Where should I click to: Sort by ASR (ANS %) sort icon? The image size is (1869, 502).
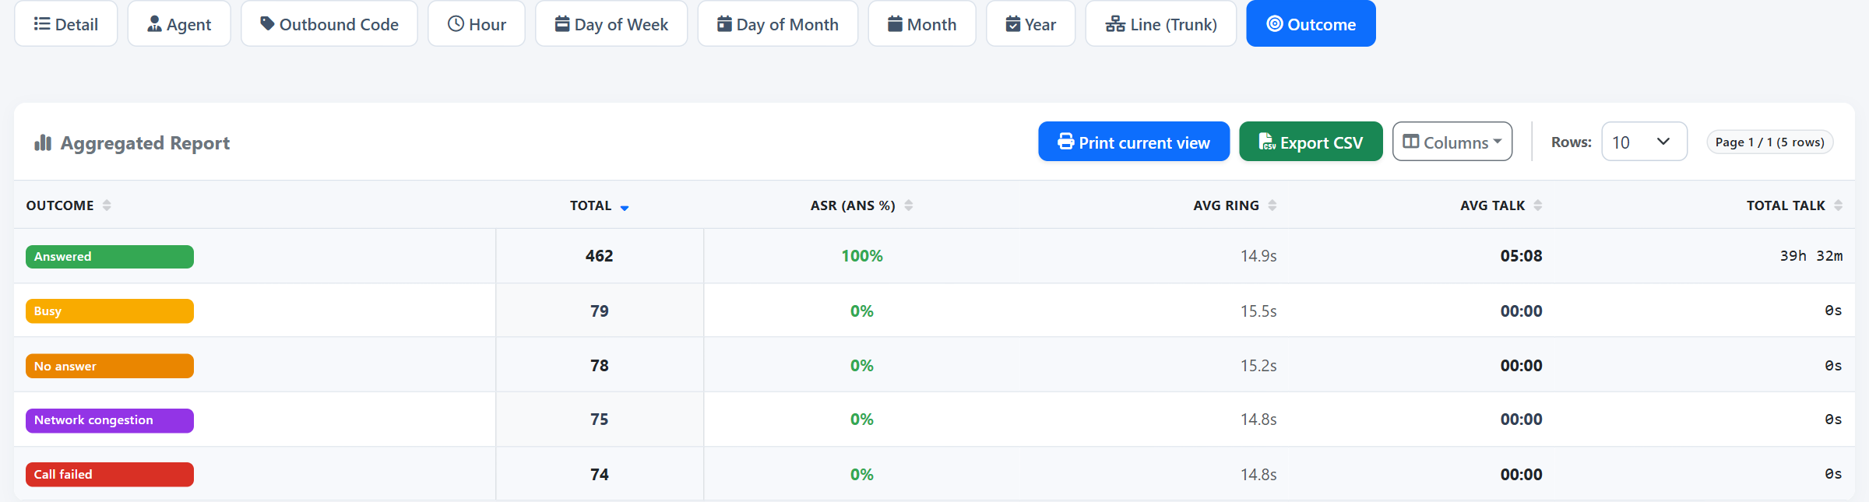[x=909, y=205]
